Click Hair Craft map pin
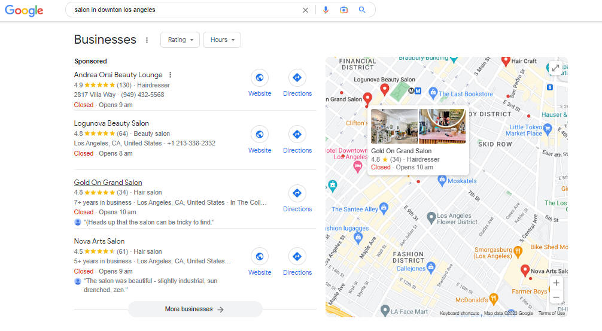Screen dimensions: 602x331 click(x=506, y=61)
